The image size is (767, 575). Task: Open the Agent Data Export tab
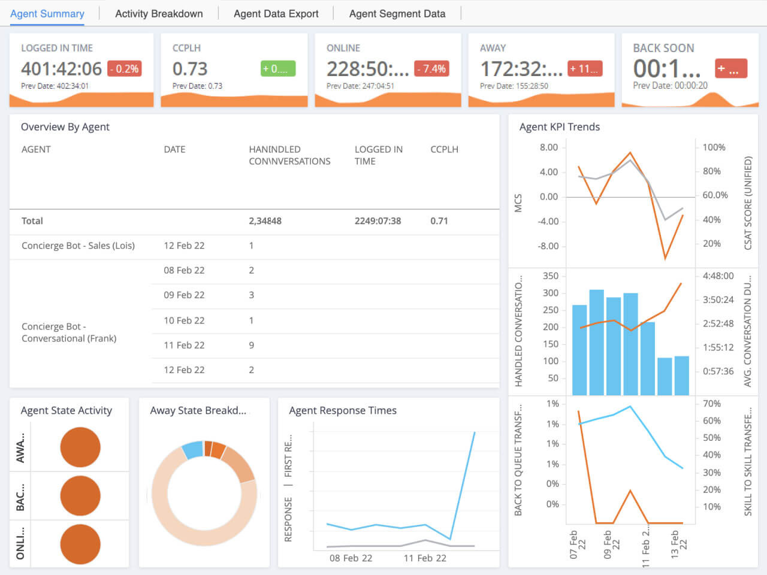276,14
